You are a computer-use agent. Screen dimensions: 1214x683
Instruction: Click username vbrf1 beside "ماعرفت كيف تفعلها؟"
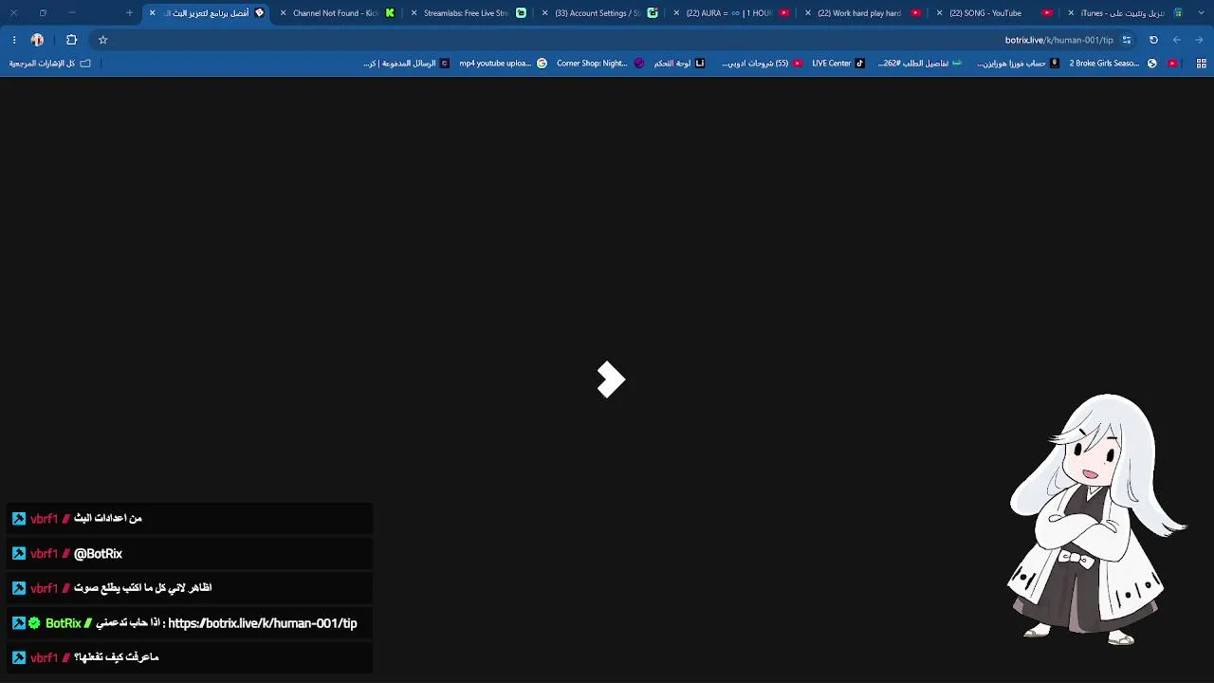pos(44,657)
